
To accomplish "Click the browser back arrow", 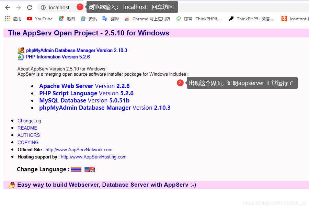I will pyautogui.click(x=7, y=7).
